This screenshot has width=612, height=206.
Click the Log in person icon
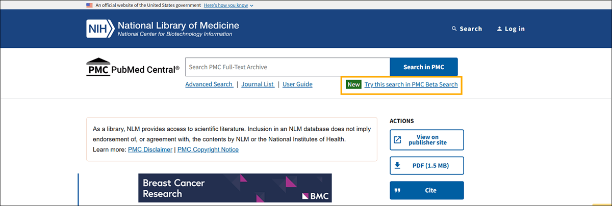point(500,29)
